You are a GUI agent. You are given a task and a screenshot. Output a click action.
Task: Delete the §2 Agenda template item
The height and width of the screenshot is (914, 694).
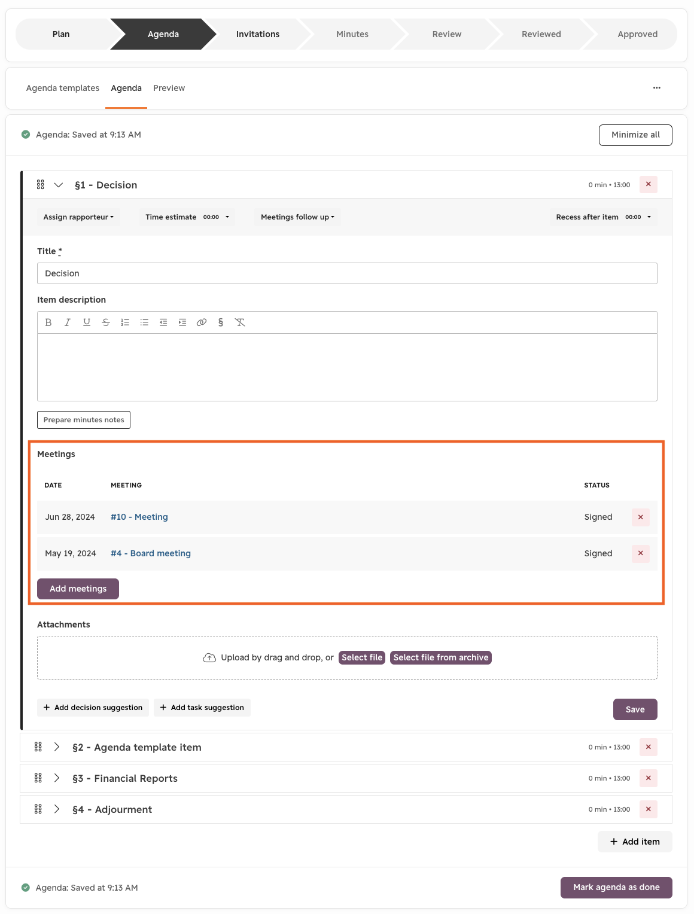pyautogui.click(x=649, y=747)
